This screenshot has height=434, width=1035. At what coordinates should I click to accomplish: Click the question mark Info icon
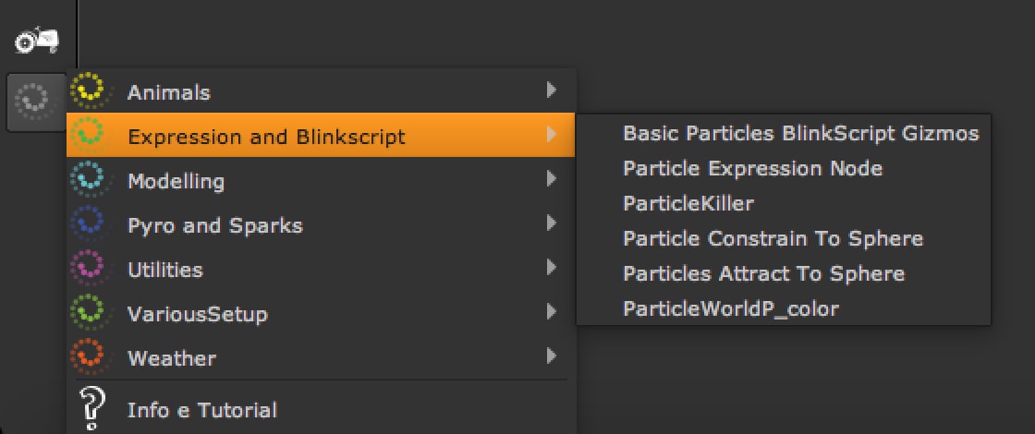pyautogui.click(x=91, y=406)
